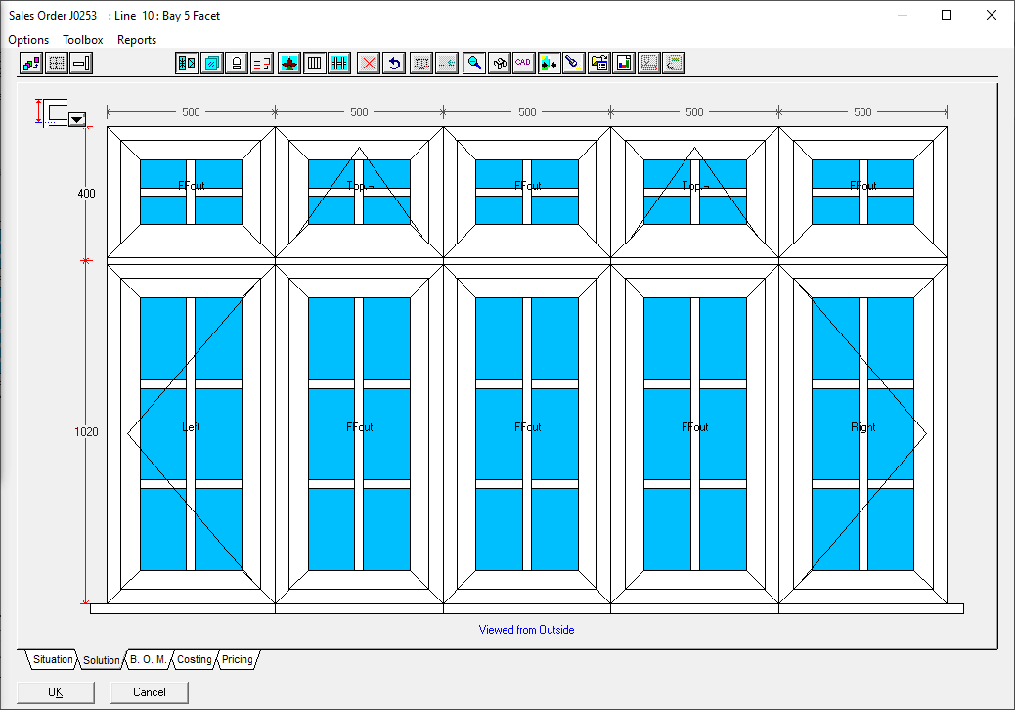Open the Options menu
Image resolution: width=1015 pixels, height=710 pixels.
point(28,40)
